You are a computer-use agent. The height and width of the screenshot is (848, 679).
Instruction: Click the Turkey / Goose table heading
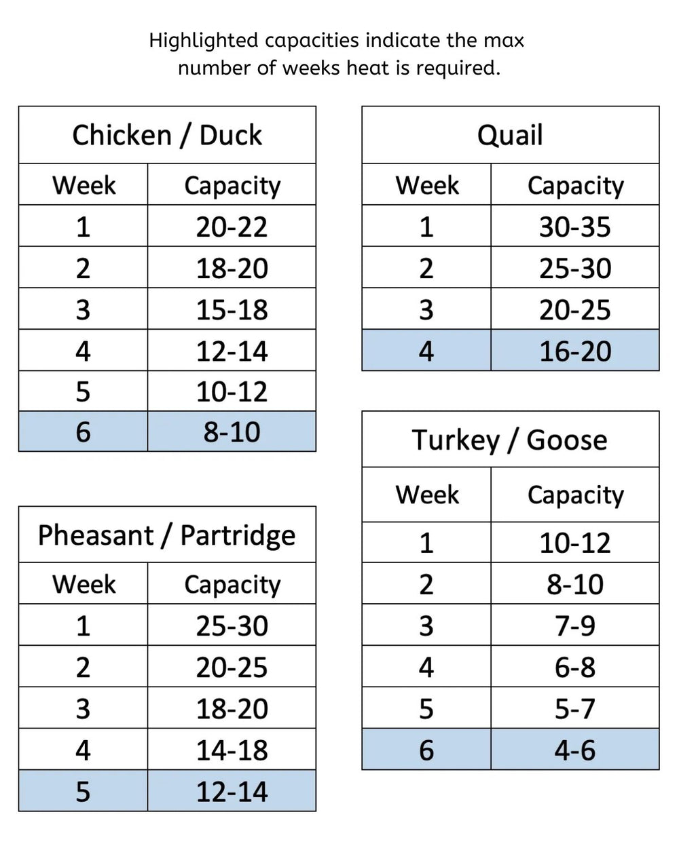[x=510, y=440]
